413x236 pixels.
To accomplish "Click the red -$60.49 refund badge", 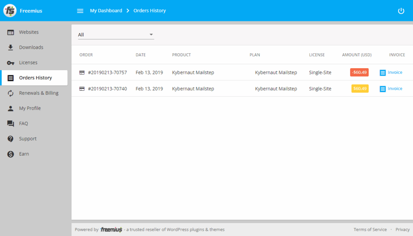I will click(359, 73).
